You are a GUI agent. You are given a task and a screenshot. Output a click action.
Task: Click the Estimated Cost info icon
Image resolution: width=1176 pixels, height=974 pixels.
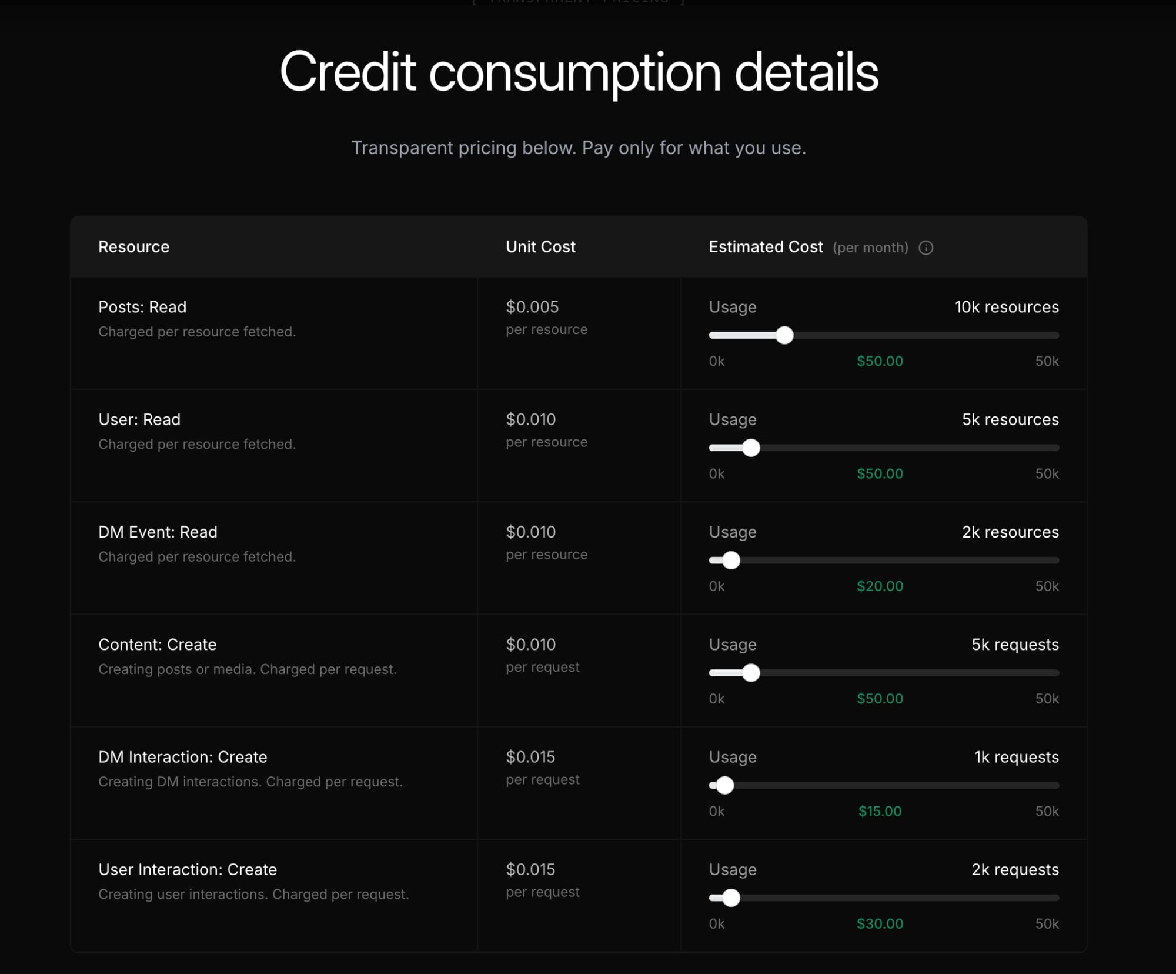[x=926, y=248]
